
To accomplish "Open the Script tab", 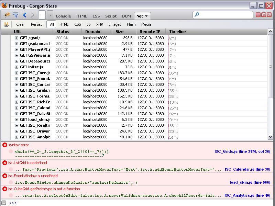I will point(111,16).
